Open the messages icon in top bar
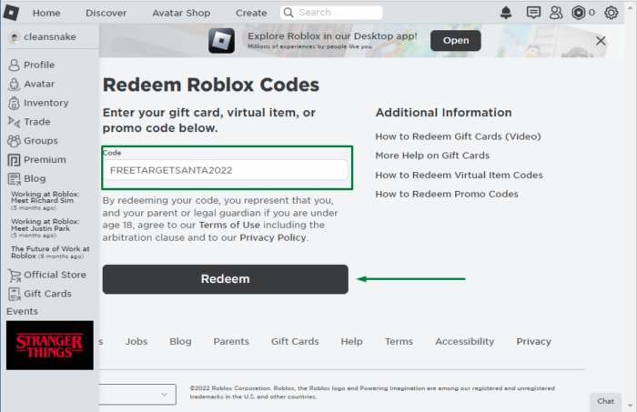 click(533, 13)
